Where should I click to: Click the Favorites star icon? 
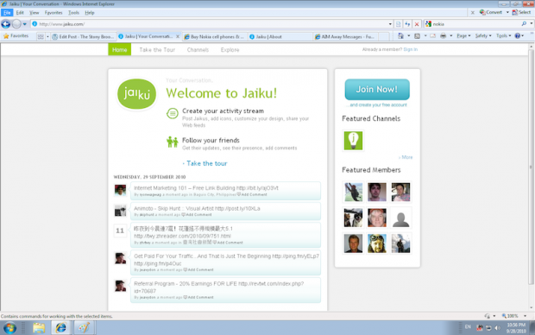point(6,36)
